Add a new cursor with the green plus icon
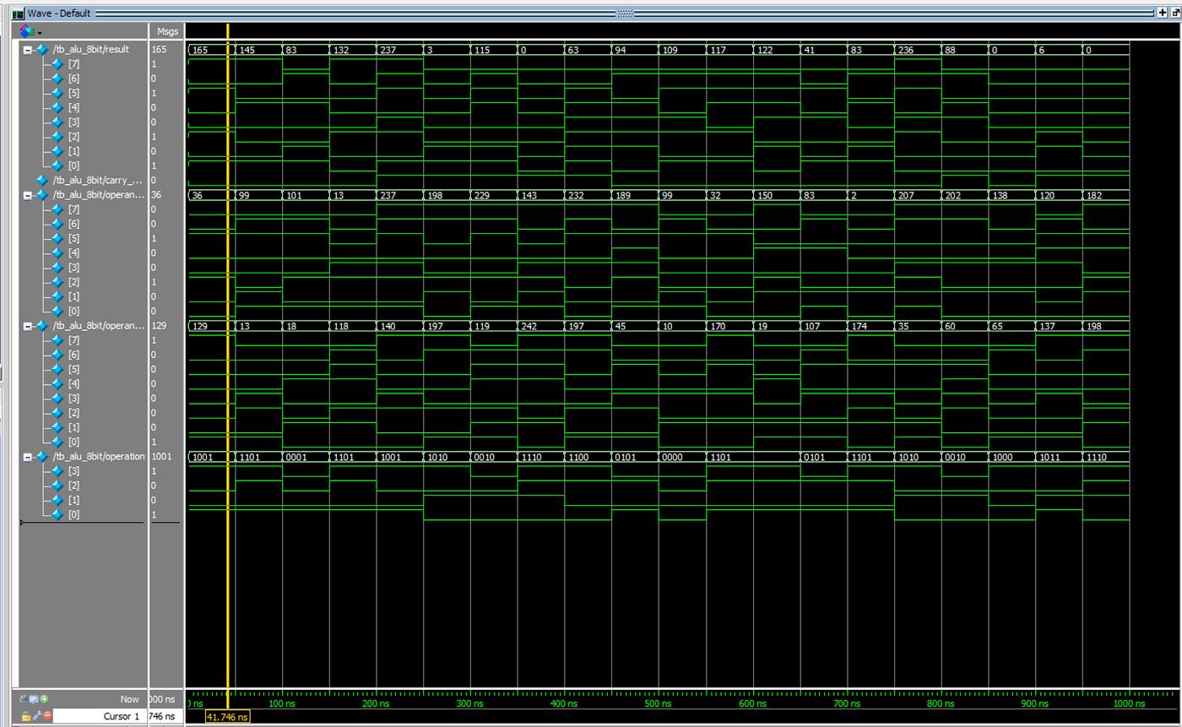The image size is (1182, 727). (x=44, y=699)
